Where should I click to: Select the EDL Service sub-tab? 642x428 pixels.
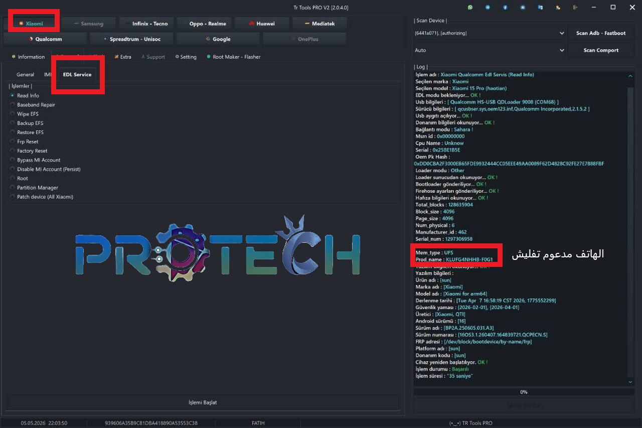(x=77, y=75)
